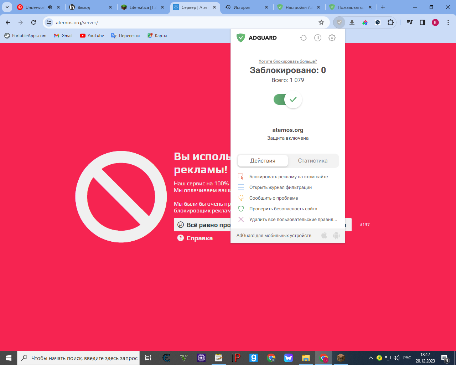Viewport: 456px width, 365px height.
Task: Refresh AdGuard data using circular arrows icon
Action: 303,37
